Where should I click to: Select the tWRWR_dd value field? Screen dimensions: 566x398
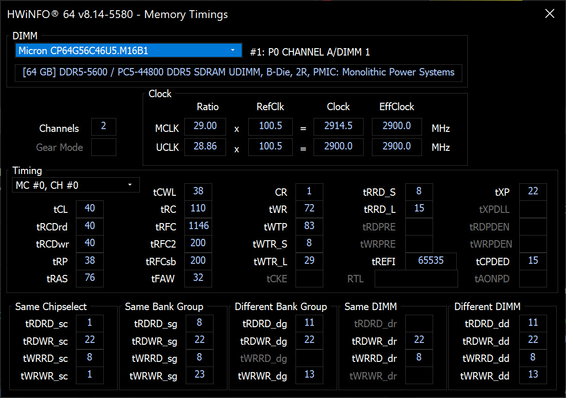point(533,375)
